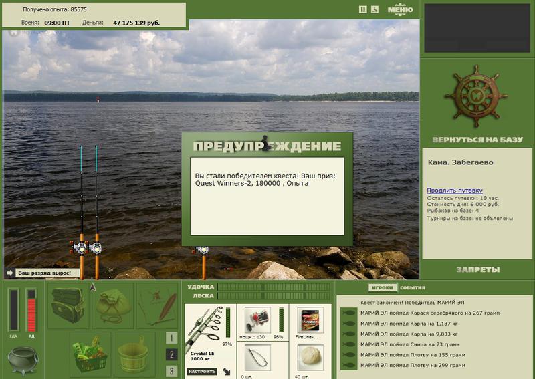The width and height of the screenshot is (535, 379).
Task: Open the notebook with feather quill
Action: [158, 305]
